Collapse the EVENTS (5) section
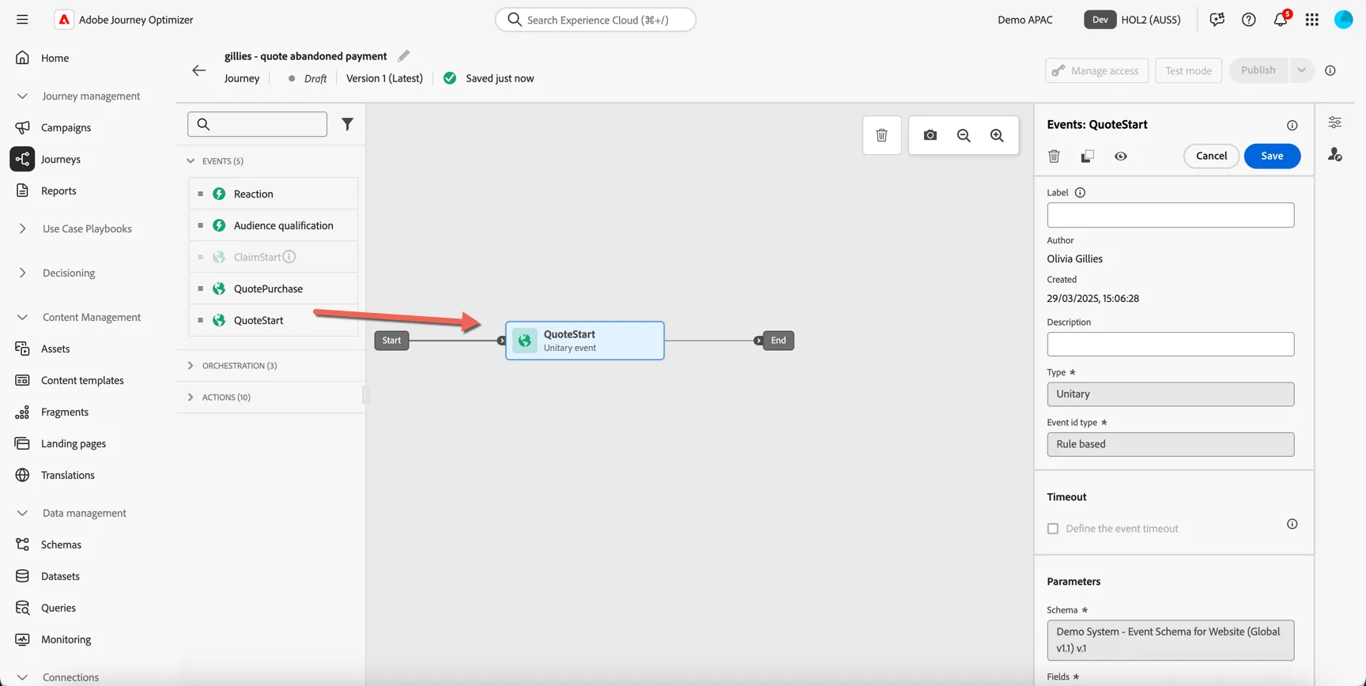 click(x=191, y=161)
